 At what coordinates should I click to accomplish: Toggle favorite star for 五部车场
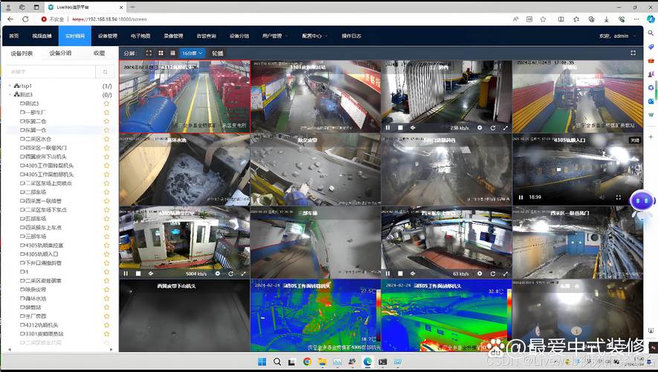pos(106,218)
